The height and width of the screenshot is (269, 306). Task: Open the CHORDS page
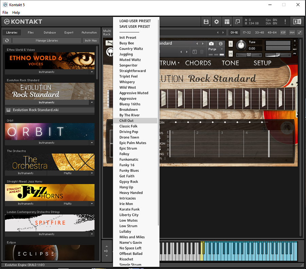coord(198,63)
